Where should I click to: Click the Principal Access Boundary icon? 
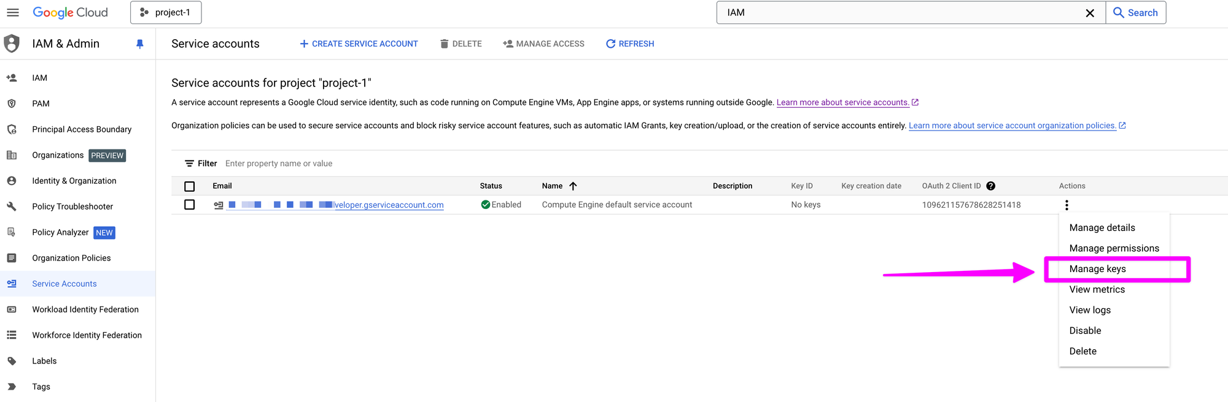pos(12,129)
